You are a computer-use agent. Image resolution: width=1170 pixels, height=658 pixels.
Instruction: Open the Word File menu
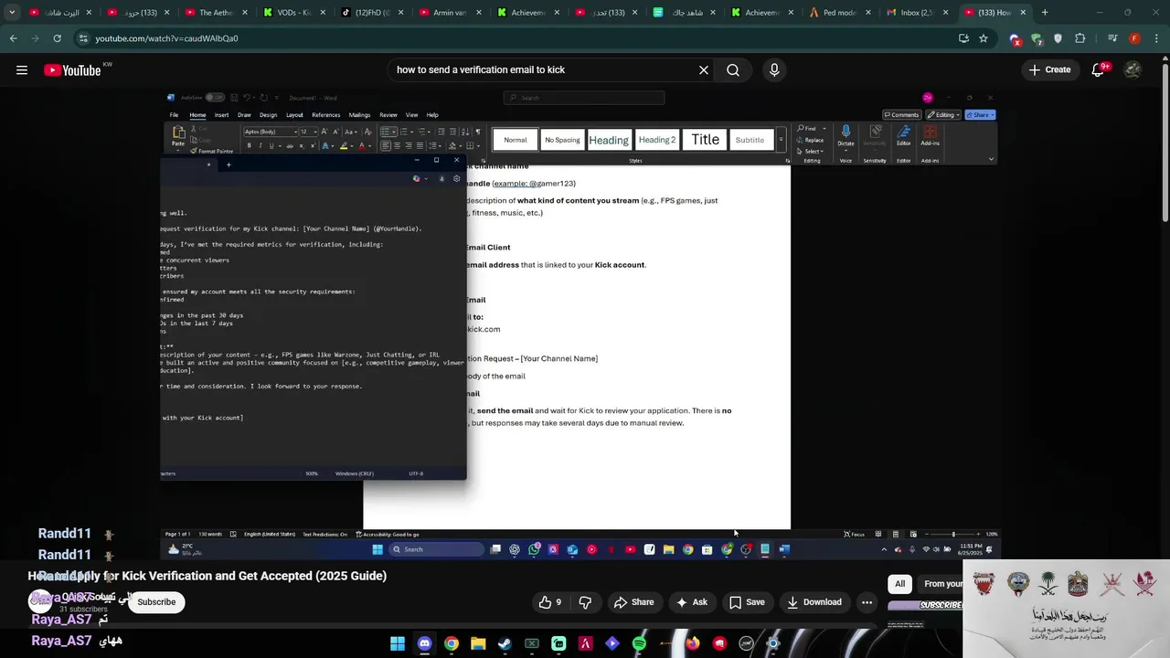pyautogui.click(x=174, y=115)
